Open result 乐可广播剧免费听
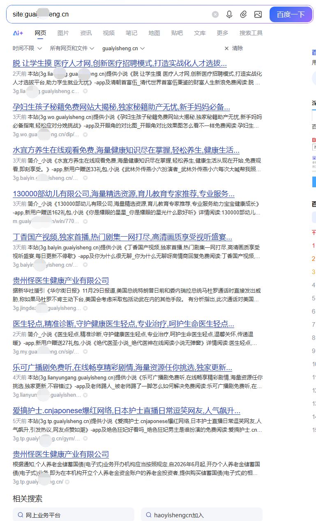The image size is (316, 521). point(122,367)
